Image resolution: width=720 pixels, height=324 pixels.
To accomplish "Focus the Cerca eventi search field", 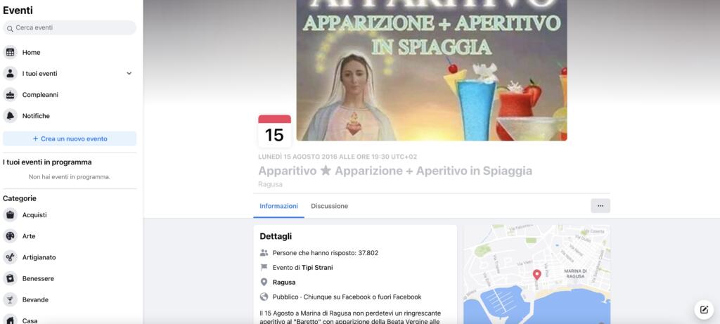I will click(x=70, y=27).
